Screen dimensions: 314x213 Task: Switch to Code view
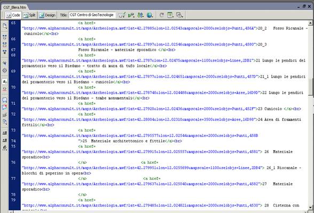[x=13, y=16]
